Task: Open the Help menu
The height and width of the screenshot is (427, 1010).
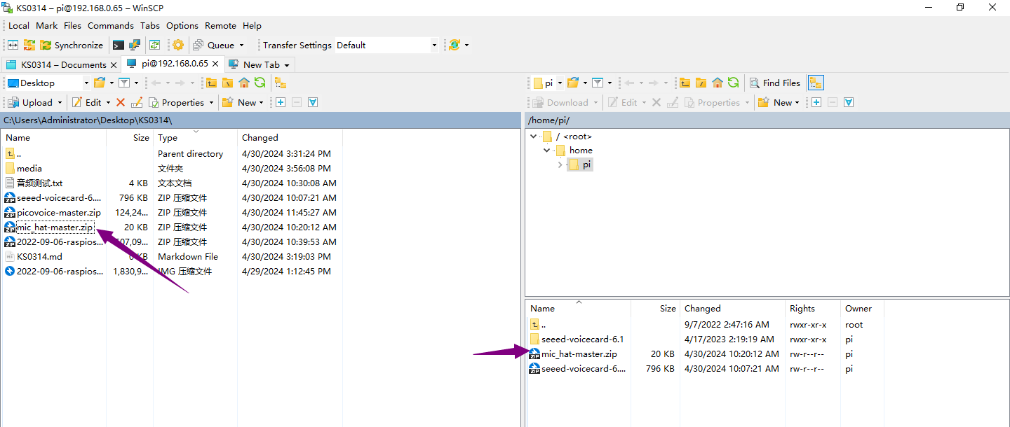Action: tap(252, 25)
